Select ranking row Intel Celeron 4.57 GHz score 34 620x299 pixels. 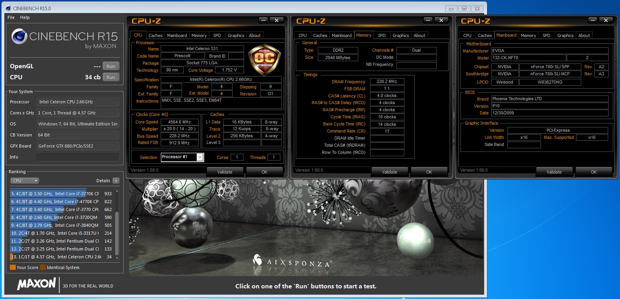point(61,257)
